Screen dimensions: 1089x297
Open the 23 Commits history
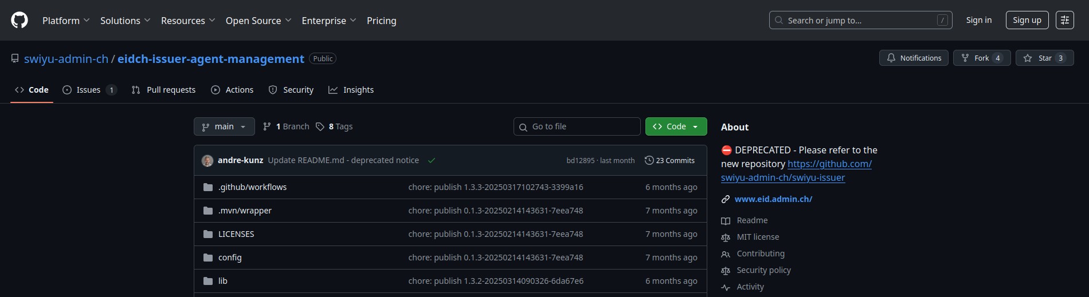pyautogui.click(x=669, y=160)
